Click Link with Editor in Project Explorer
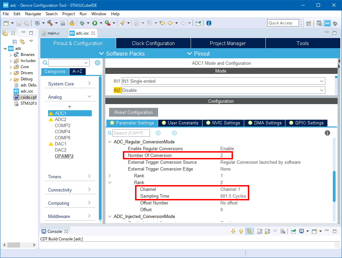The height and width of the screenshot is (258, 342). pyautogui.click(x=22, y=41)
